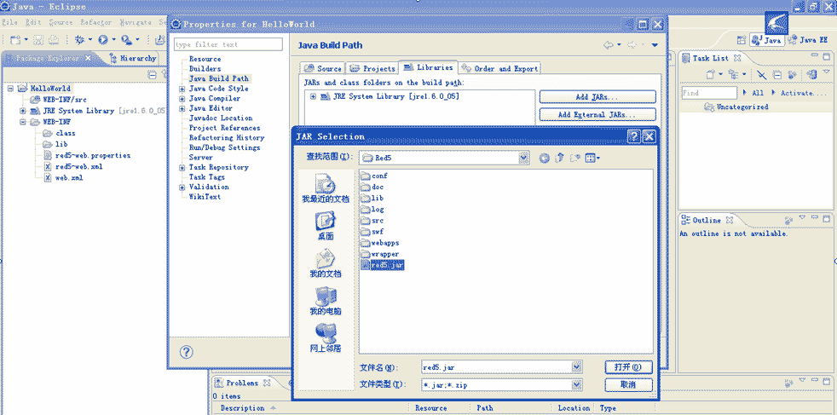
Task: Select the wrapper folder in file list
Action: pyautogui.click(x=380, y=254)
